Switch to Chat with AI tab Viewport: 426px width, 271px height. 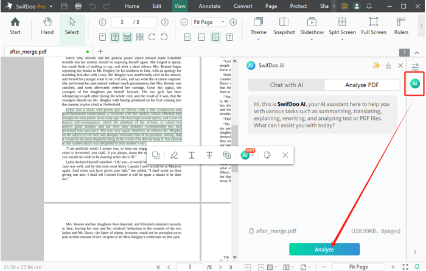[287, 85]
